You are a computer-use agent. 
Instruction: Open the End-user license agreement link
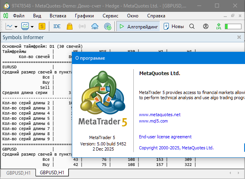(x=165, y=137)
